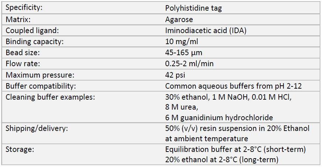Click the "Maximum pressure:" label

pos(40,75)
